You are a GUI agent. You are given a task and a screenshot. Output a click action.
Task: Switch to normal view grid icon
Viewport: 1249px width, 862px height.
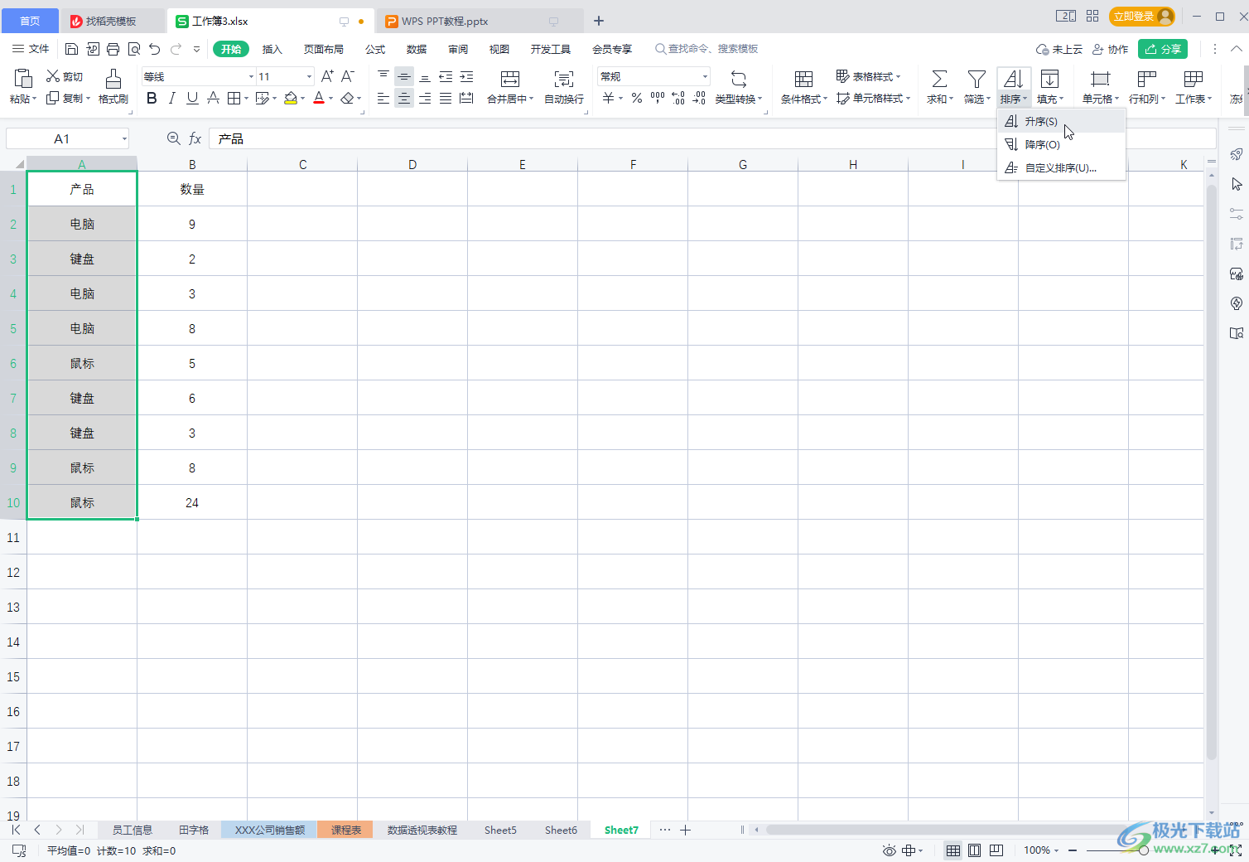pos(953,850)
